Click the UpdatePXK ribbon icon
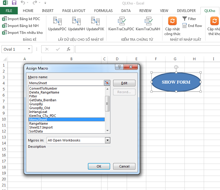The width and height of the screenshot is (220, 190). [x=95, y=21]
